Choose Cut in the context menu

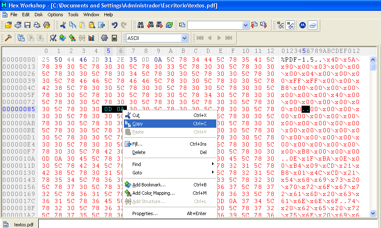pyautogui.click(x=170, y=116)
